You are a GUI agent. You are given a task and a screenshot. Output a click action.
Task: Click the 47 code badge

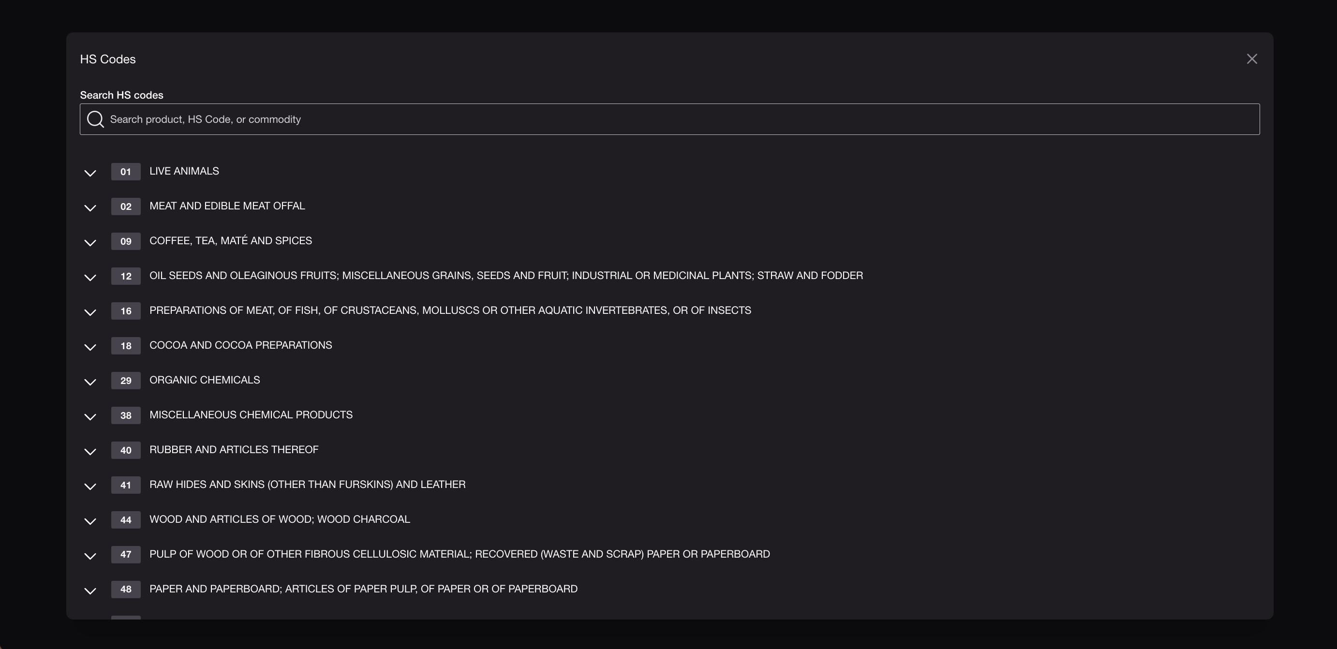(126, 555)
